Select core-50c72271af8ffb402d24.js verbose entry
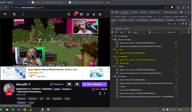Image resolution: width=192 pixels, height=112 pixels. 131,90
